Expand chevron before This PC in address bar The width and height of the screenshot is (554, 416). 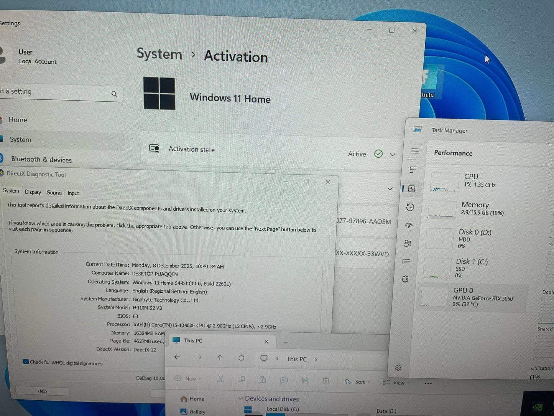point(277,359)
